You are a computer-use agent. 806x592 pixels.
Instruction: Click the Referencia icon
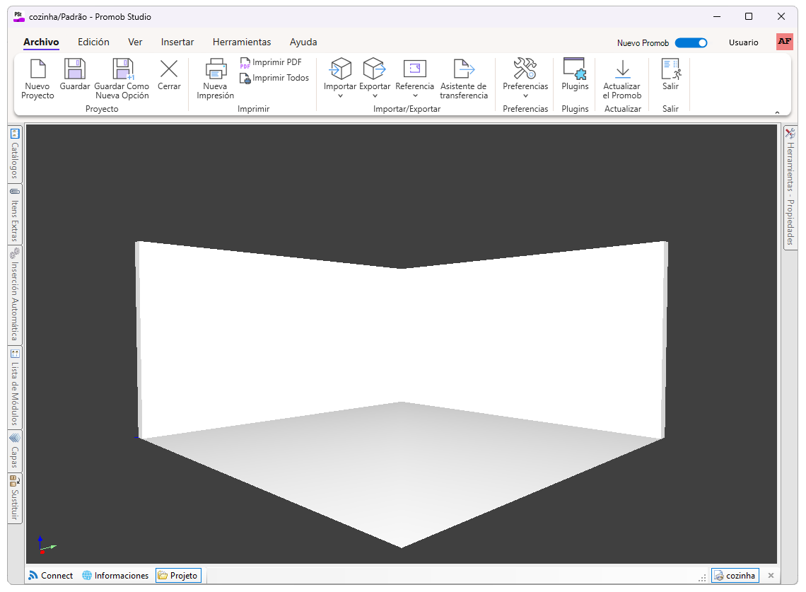tap(415, 69)
